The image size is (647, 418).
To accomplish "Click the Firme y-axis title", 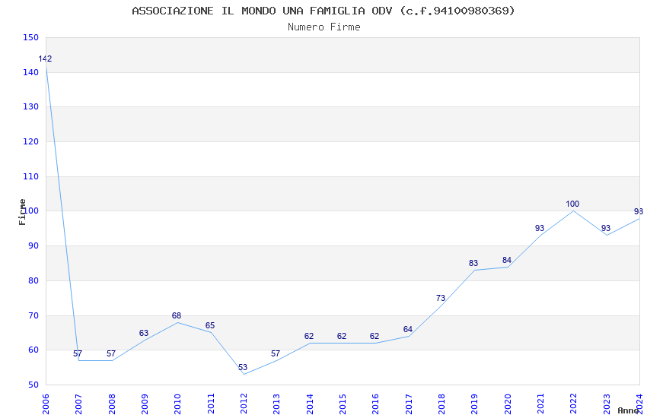I will click(22, 212).
